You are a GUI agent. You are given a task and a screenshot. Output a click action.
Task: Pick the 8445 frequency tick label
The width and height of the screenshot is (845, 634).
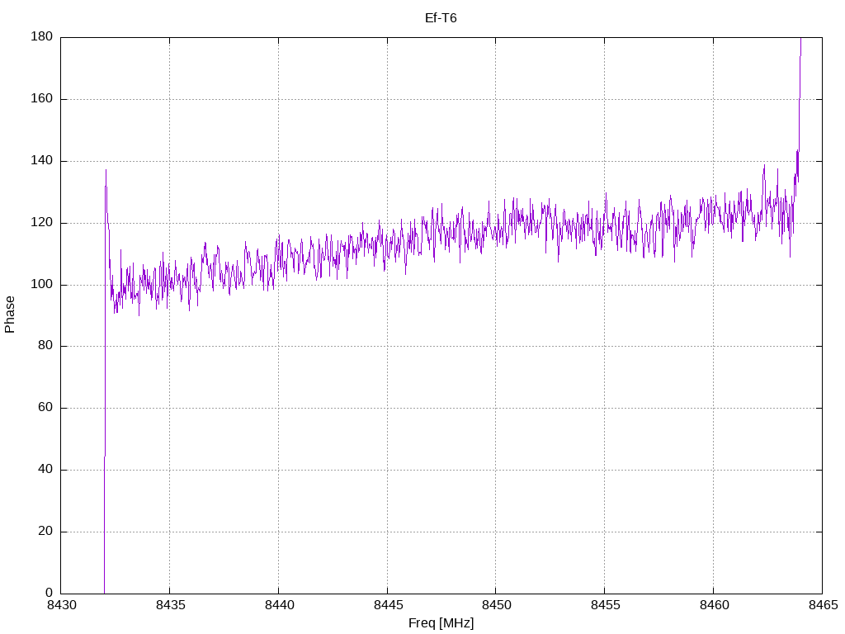387,606
